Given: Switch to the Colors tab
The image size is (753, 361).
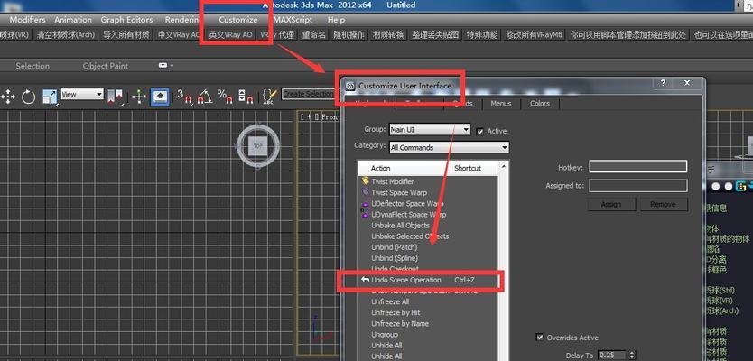Looking at the screenshot, I should tap(540, 103).
